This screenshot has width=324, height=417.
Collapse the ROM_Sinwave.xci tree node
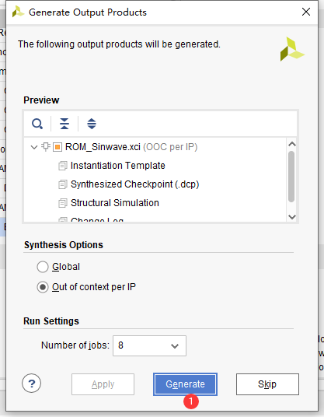pyautogui.click(x=33, y=147)
